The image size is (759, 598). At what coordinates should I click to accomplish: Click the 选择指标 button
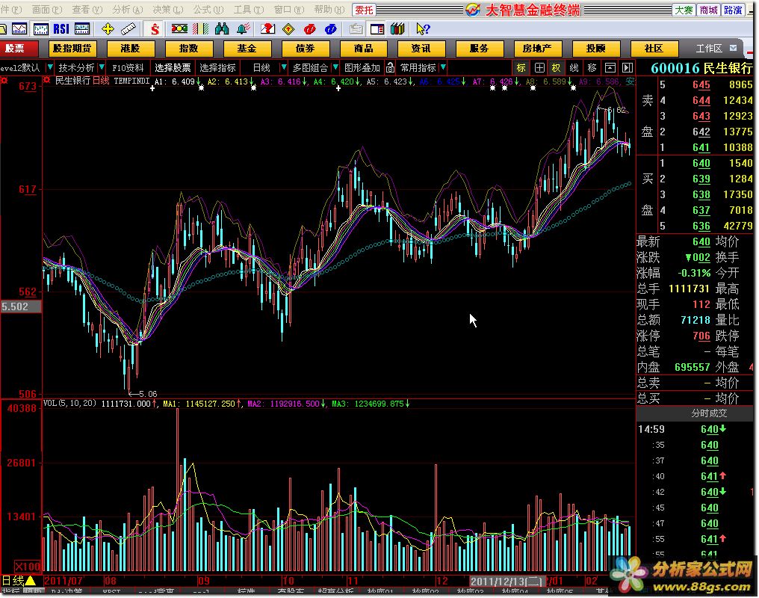pos(218,68)
